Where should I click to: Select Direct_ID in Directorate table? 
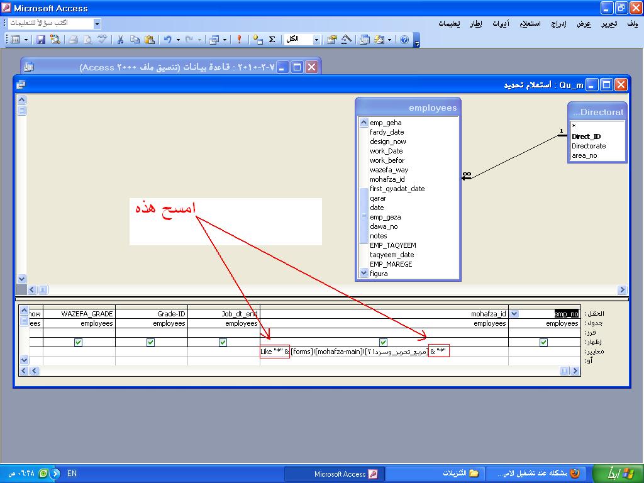(x=586, y=136)
